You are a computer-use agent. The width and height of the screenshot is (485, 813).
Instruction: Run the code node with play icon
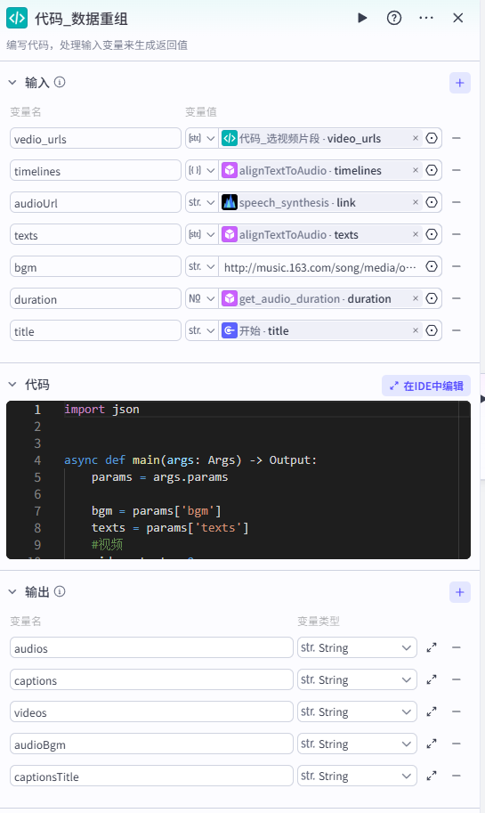362,18
